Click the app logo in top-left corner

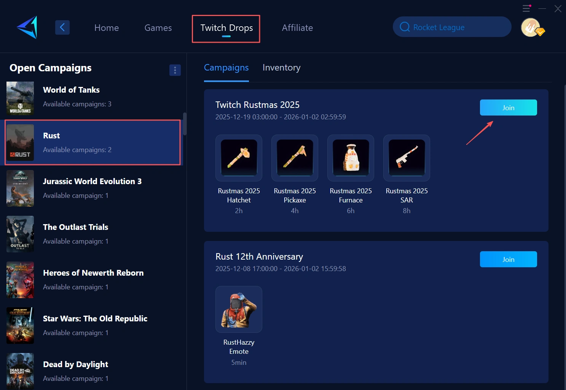tap(26, 27)
